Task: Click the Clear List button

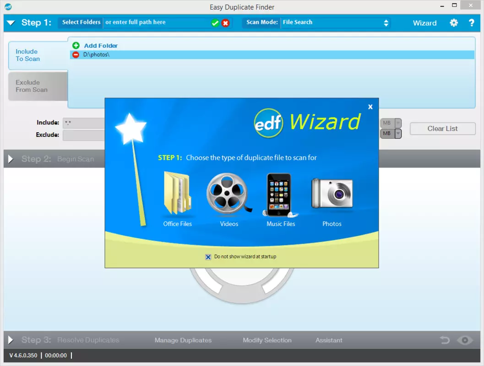Action: (x=442, y=129)
